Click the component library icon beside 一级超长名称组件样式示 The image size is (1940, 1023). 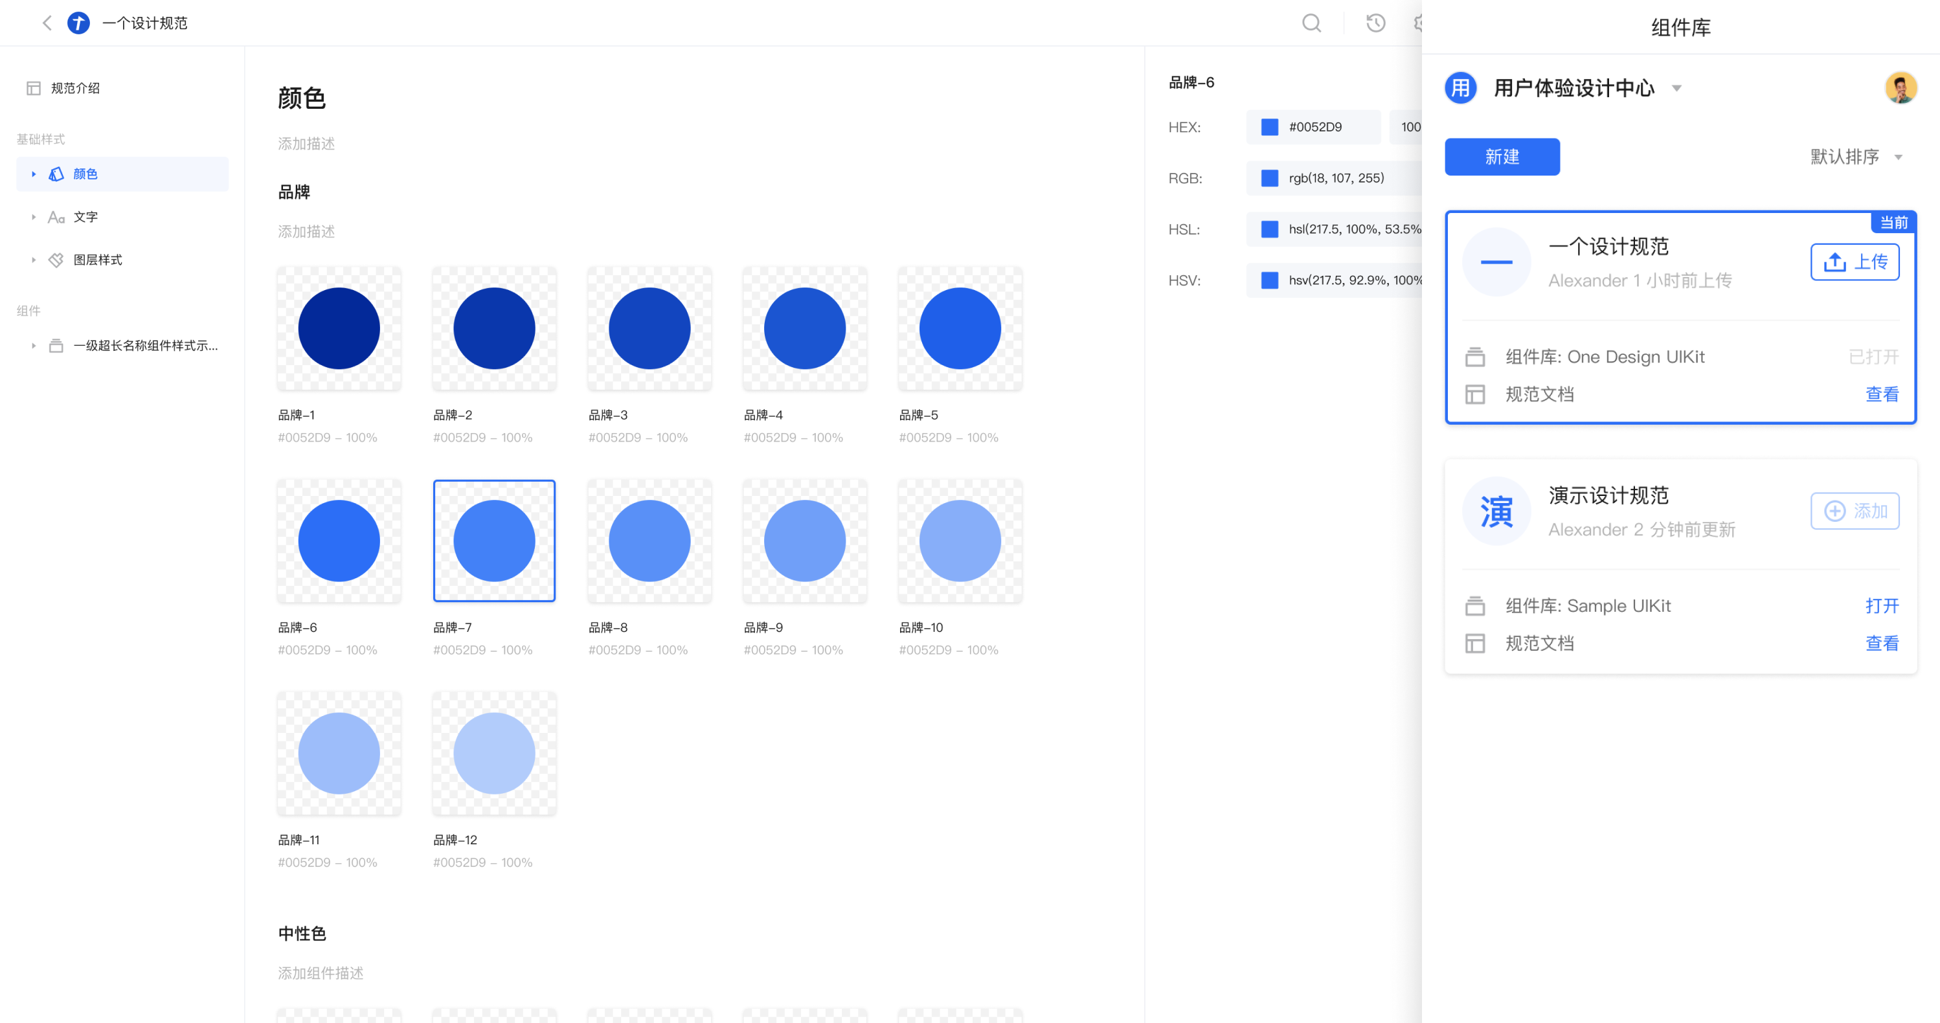pyautogui.click(x=56, y=346)
